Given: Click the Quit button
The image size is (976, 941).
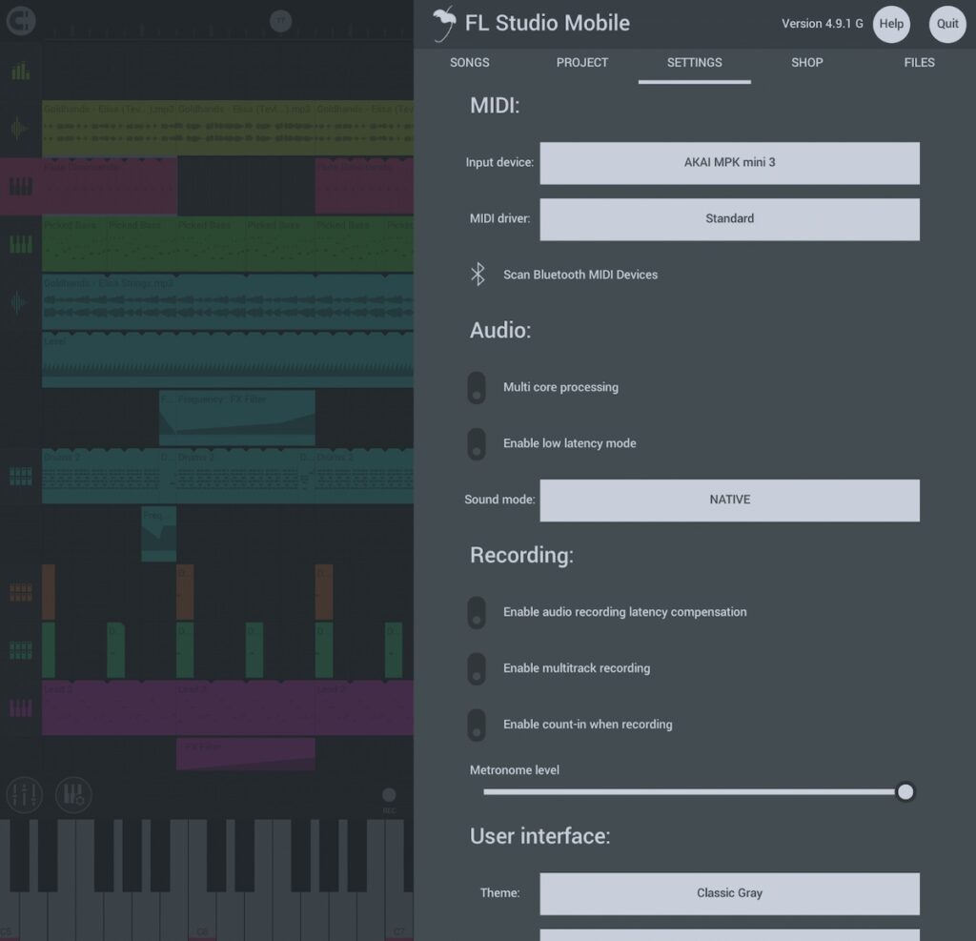Looking at the screenshot, I should click(x=946, y=24).
